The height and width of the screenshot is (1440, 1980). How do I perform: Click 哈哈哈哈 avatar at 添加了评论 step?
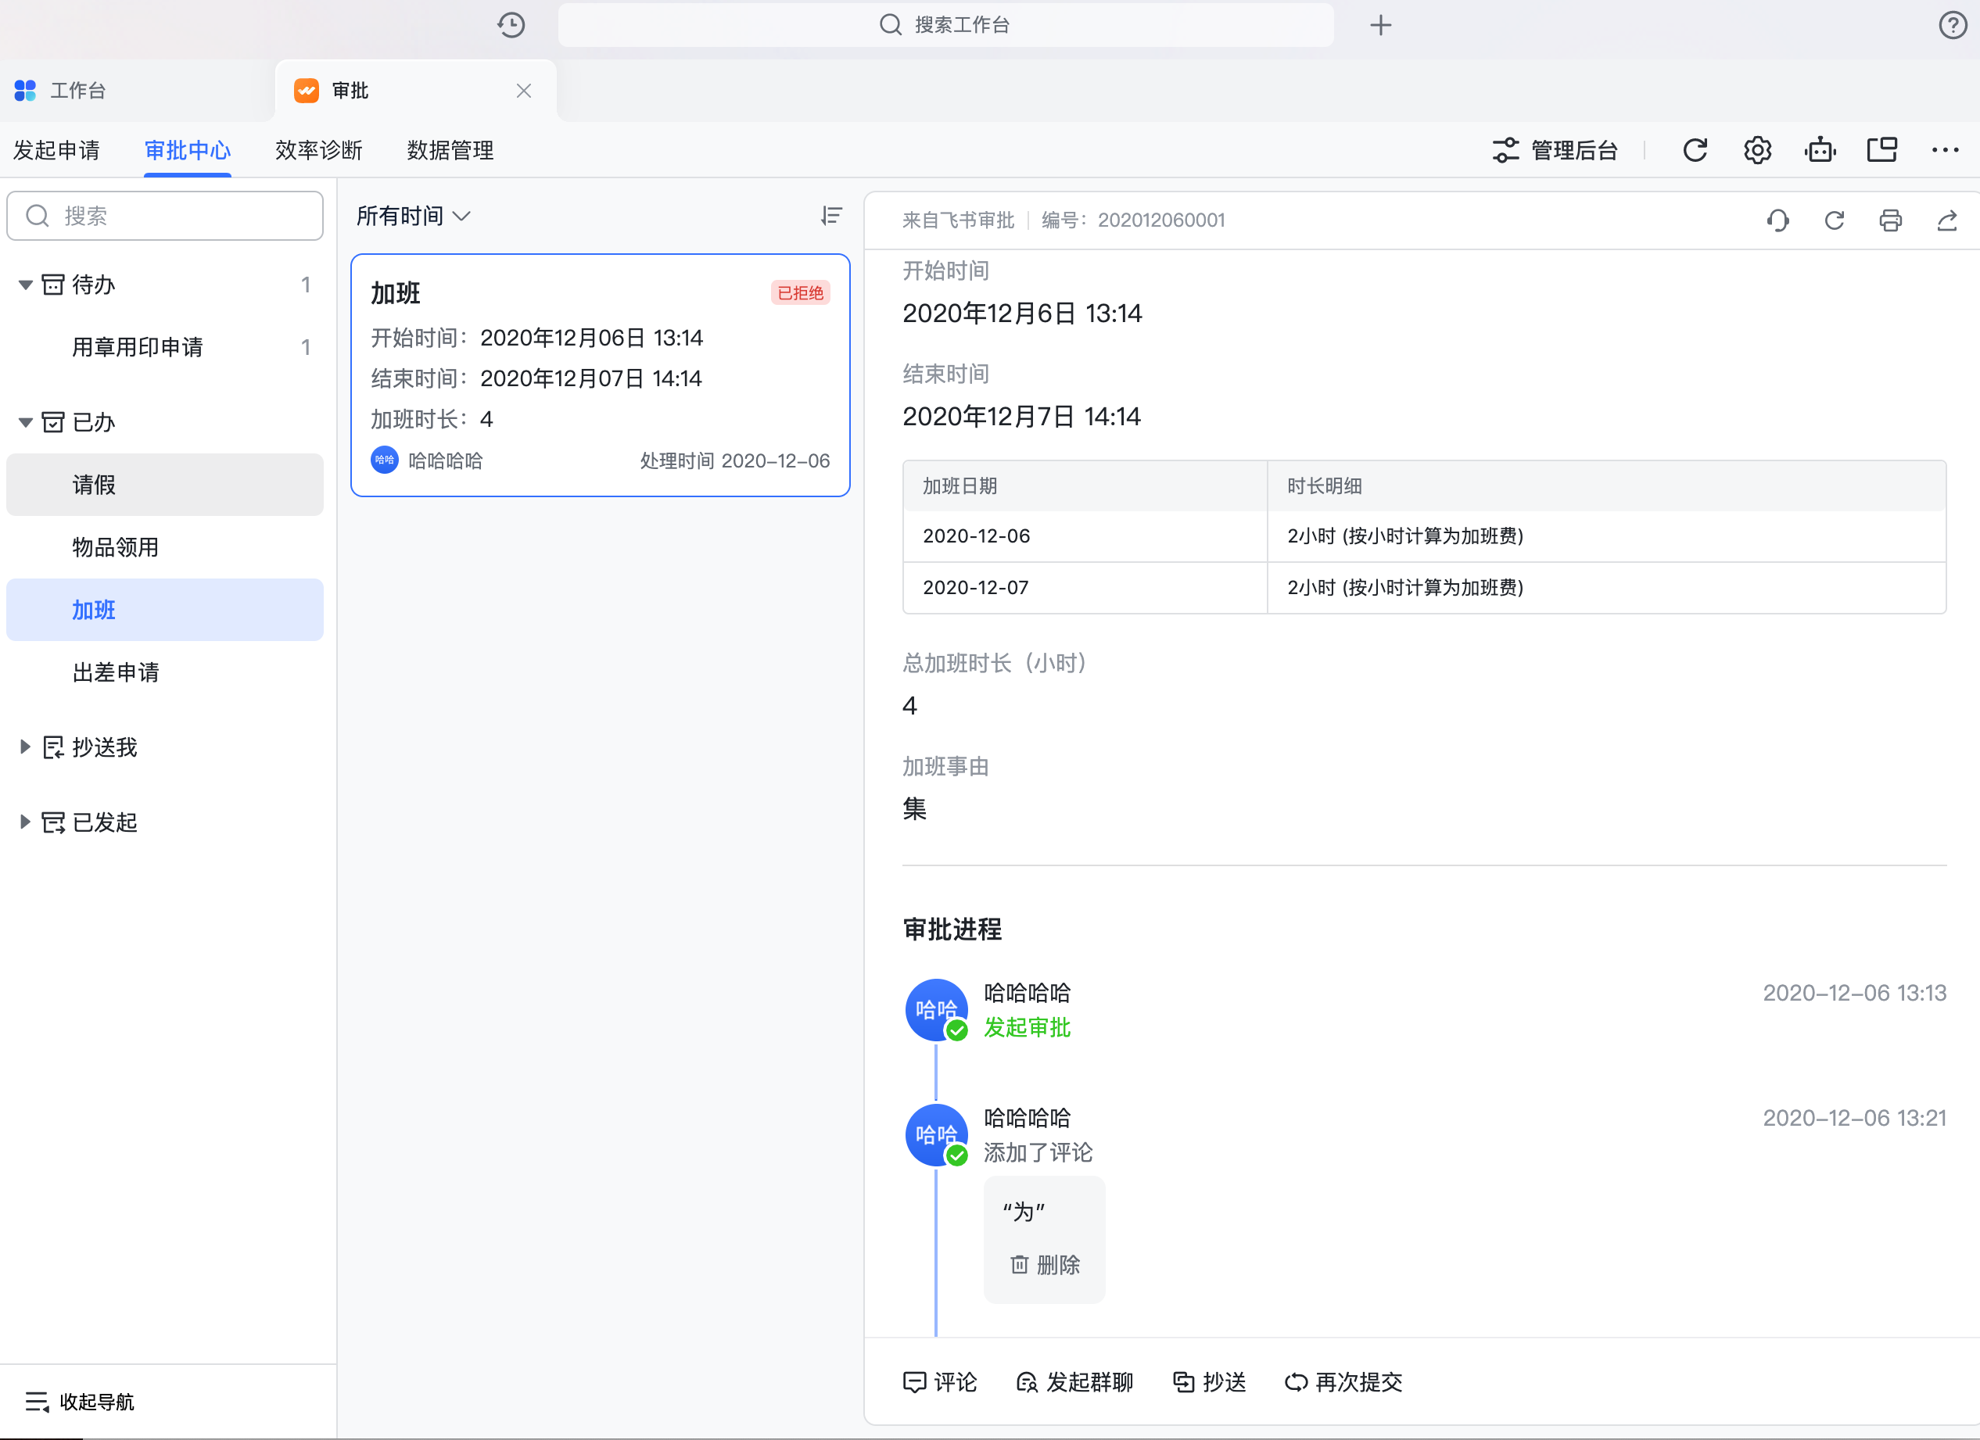coord(936,1135)
